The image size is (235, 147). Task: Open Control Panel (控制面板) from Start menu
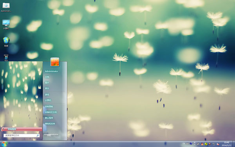click(x=49, y=107)
